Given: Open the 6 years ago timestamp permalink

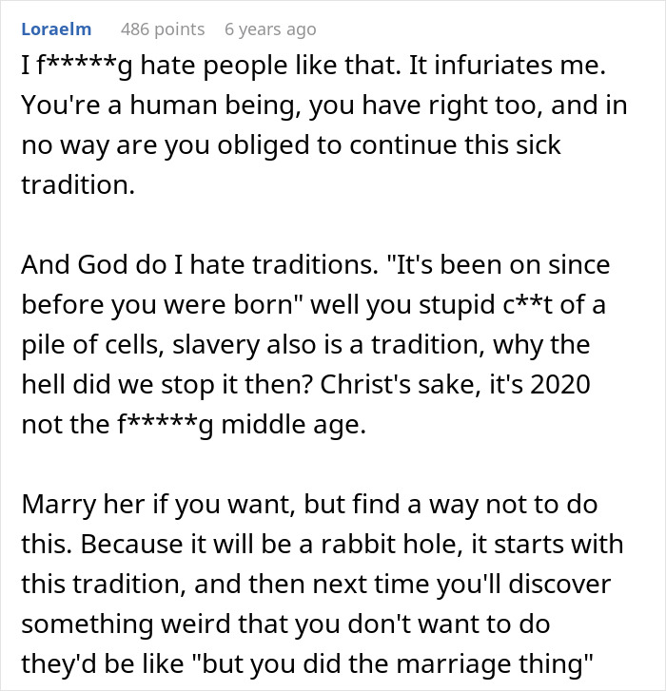Looking at the screenshot, I should pyautogui.click(x=270, y=29).
